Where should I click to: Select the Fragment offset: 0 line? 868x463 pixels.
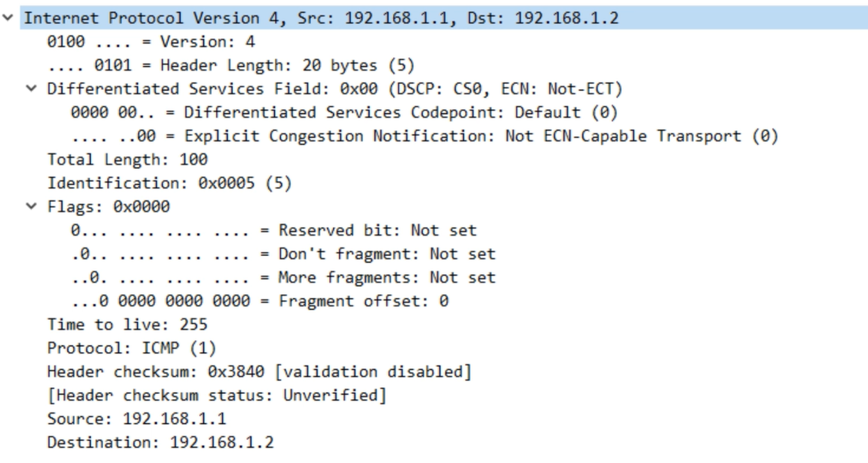coord(260,300)
